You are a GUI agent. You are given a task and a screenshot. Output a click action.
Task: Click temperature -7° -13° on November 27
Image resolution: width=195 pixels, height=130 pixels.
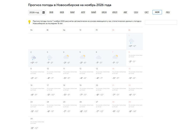pyautogui.click(x=100, y=111)
